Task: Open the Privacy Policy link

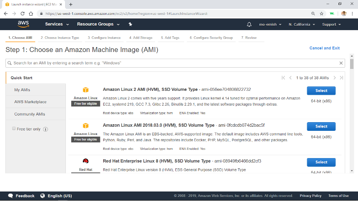Action: point(310,196)
